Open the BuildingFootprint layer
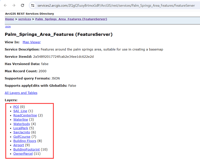This screenshot has width=200, height=162. (26, 149)
